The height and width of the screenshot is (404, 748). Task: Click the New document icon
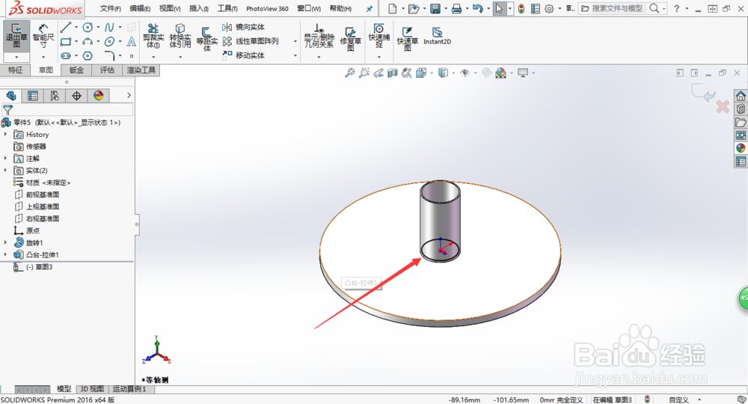tap(392, 8)
